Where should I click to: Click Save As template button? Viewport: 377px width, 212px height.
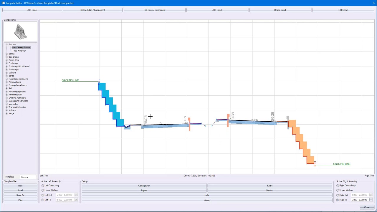point(20,195)
